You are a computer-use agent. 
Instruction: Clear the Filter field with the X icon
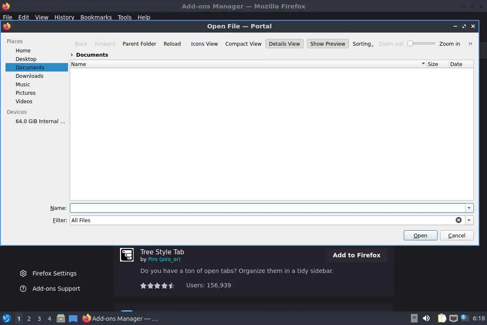[458, 220]
